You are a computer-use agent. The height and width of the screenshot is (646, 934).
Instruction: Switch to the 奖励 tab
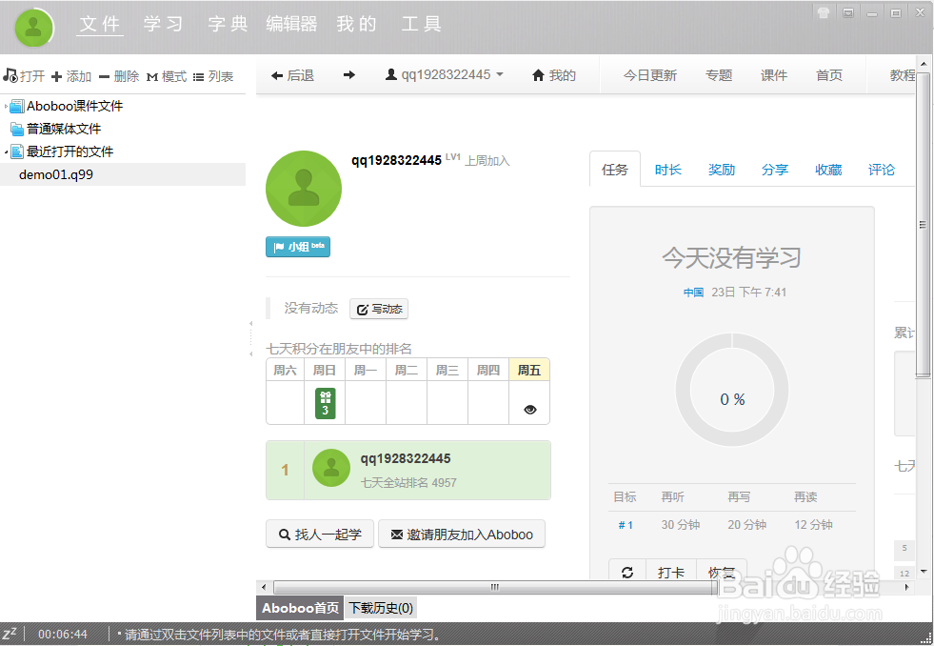tap(722, 170)
